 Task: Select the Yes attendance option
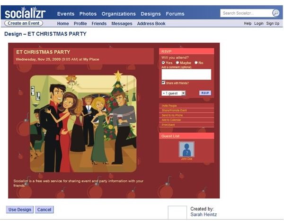pyautogui.click(x=163, y=63)
